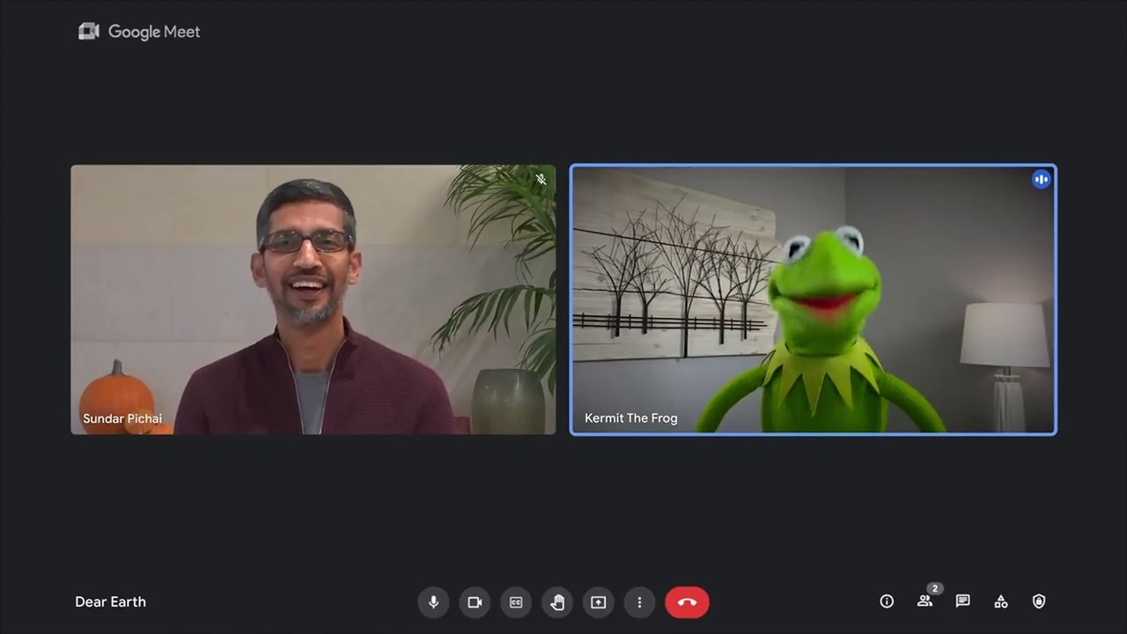Turn on closed captions
This screenshot has height=634, width=1127.
(x=516, y=602)
